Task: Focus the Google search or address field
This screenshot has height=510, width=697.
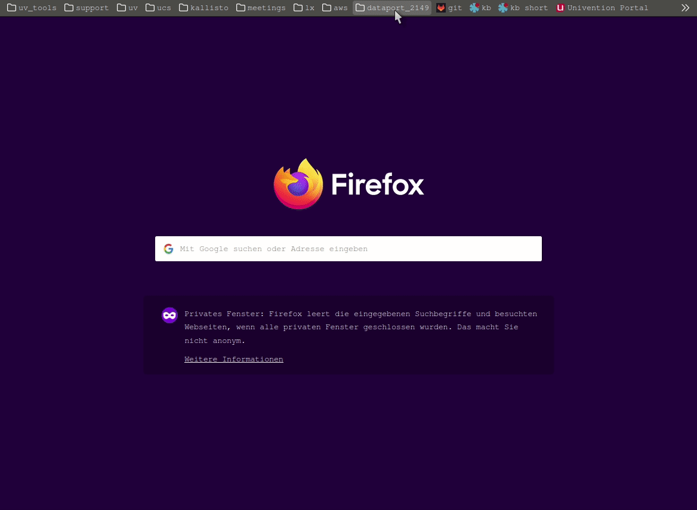Action: click(x=358, y=249)
